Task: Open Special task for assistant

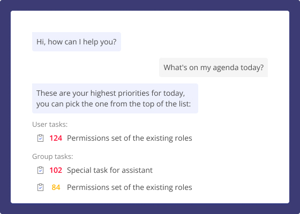Action: pyautogui.click(x=110, y=170)
